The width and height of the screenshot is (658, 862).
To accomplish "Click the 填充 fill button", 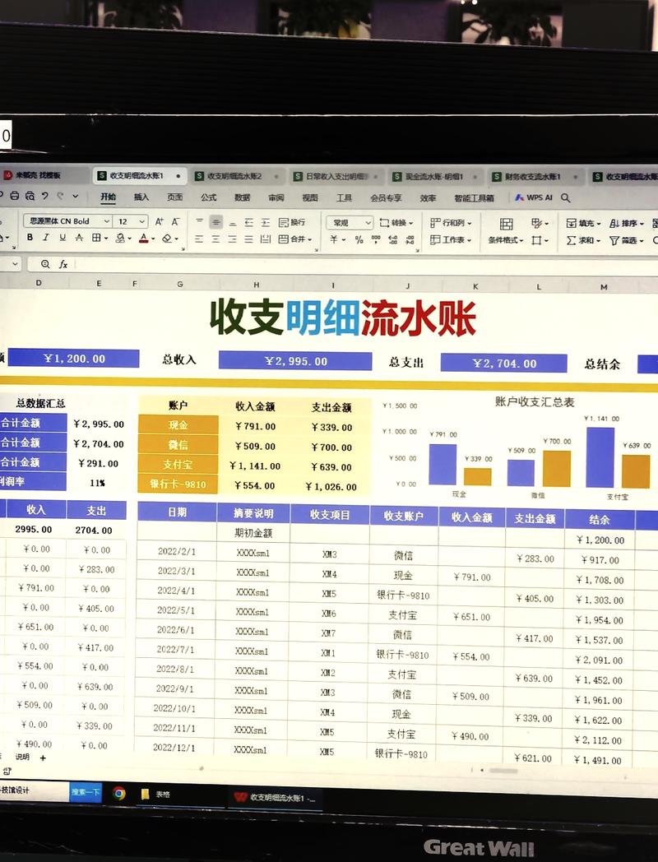I will coord(584,223).
